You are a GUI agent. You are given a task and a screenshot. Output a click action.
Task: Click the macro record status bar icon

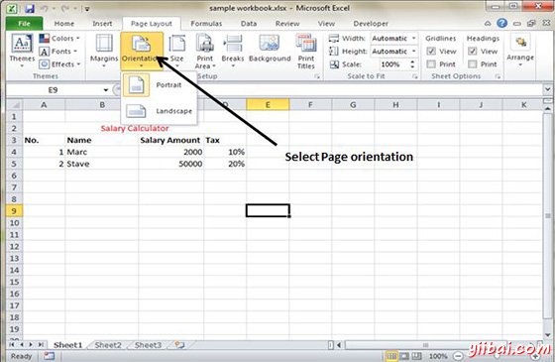tap(50, 356)
